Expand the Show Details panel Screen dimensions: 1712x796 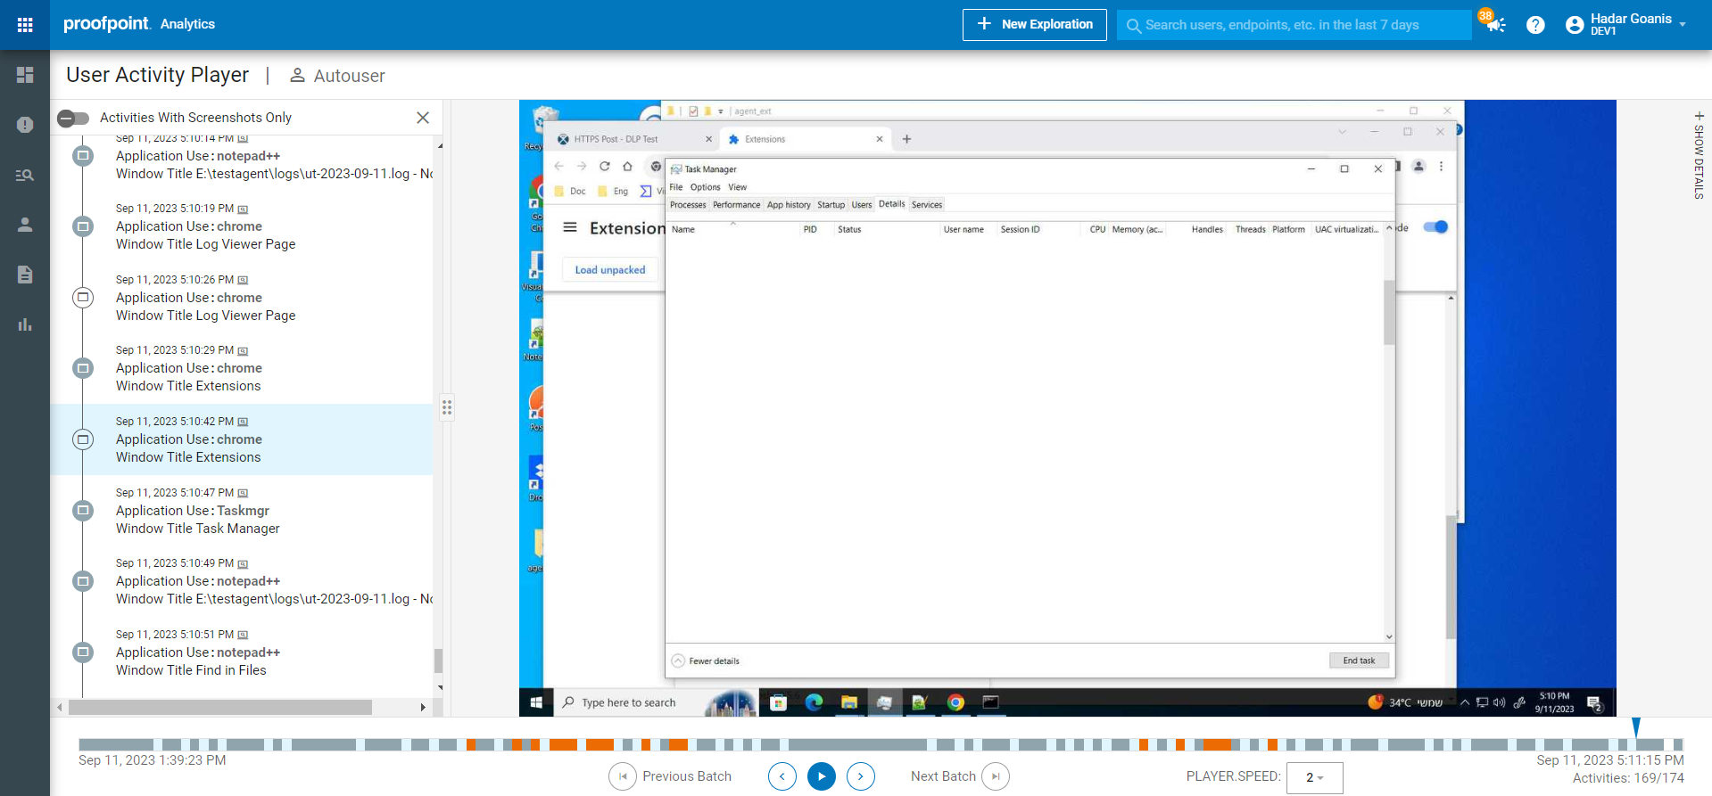(1699, 156)
